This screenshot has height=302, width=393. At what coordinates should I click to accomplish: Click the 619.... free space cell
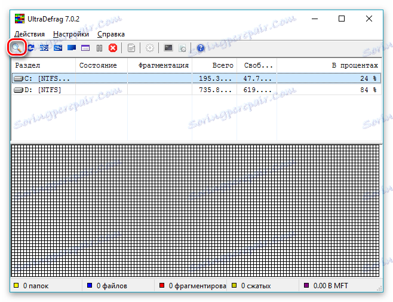click(x=257, y=90)
